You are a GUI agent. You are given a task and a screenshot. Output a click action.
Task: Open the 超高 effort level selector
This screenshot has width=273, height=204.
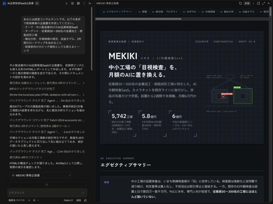(x=79, y=200)
